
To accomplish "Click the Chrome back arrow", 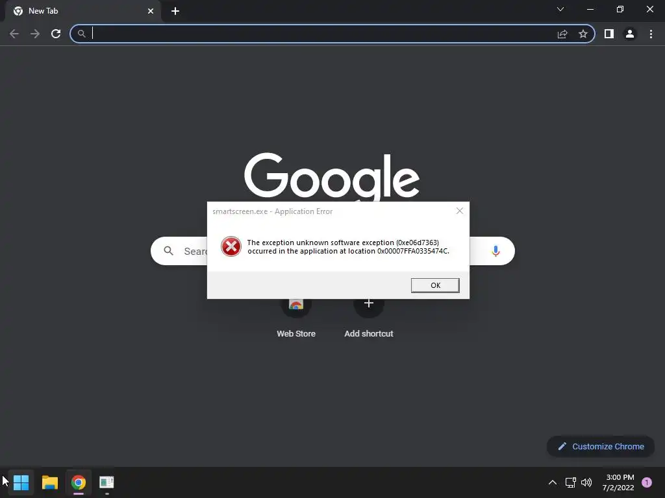I will [14, 34].
